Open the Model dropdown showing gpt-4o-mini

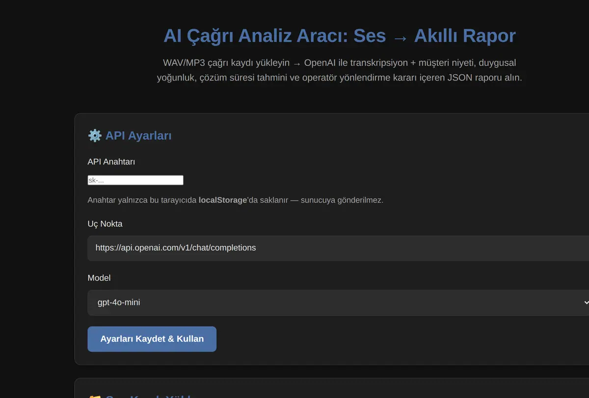click(x=338, y=302)
